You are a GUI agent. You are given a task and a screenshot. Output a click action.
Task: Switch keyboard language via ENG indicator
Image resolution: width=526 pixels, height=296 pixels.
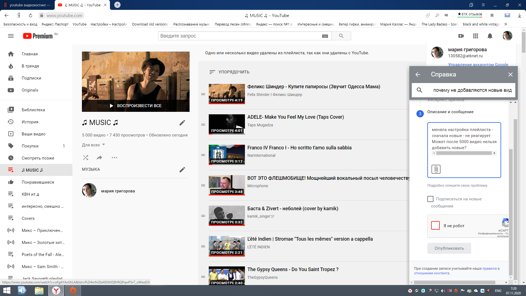pyautogui.click(x=498, y=291)
